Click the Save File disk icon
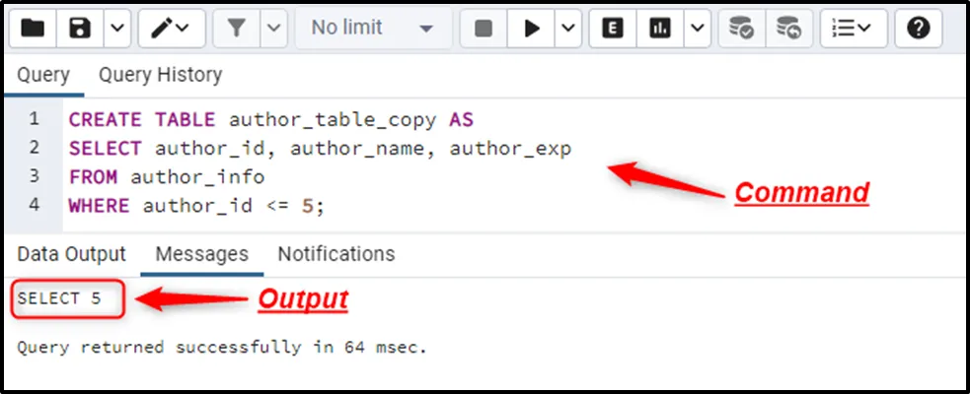The height and width of the screenshot is (394, 970). pos(80,29)
